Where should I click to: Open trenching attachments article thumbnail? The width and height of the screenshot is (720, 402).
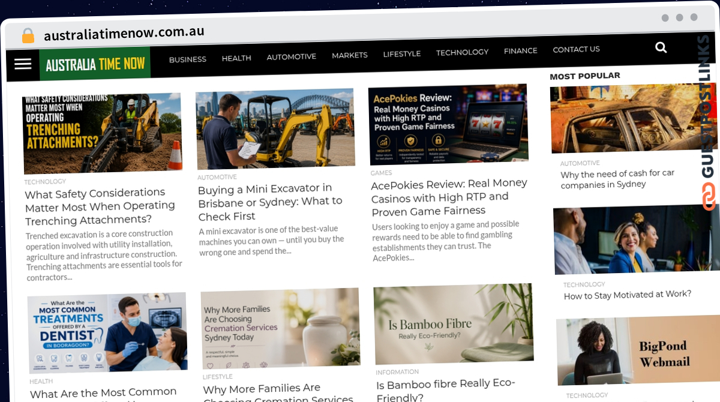103,133
